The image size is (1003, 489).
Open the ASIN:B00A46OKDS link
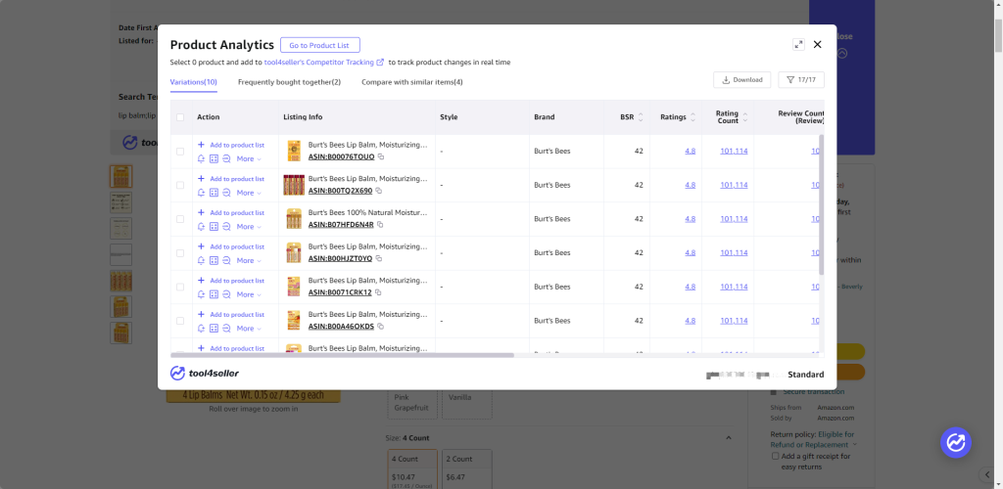[x=341, y=327]
